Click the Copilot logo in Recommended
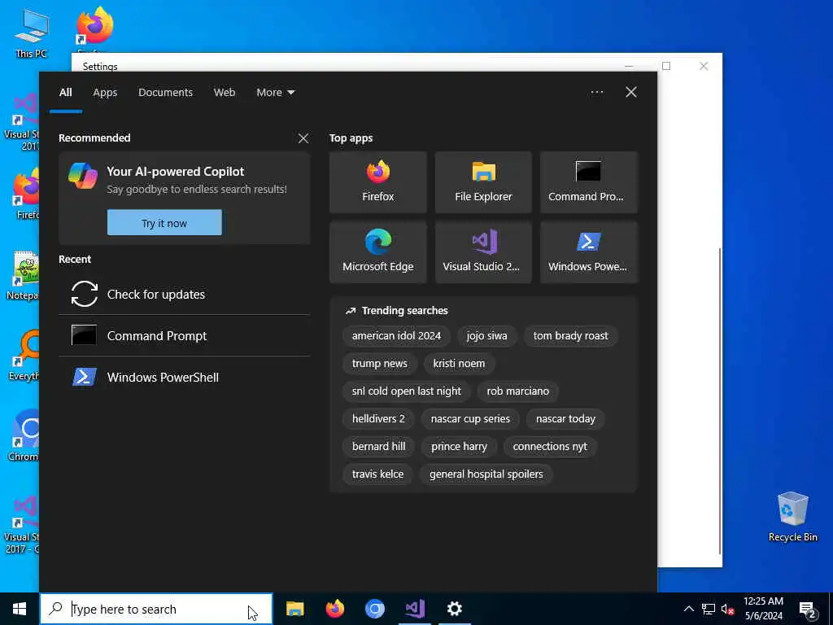Viewport: 833px width, 625px height. point(83,176)
